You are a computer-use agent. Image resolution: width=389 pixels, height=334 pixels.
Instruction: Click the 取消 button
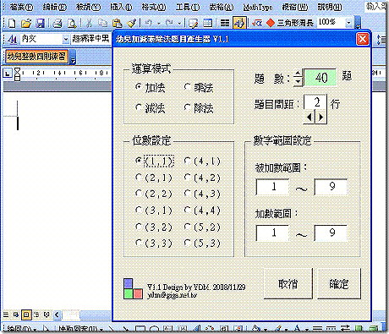(288, 283)
